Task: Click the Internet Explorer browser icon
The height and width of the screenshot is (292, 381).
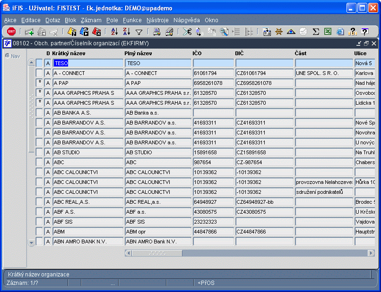Action: pyautogui.click(x=340, y=32)
